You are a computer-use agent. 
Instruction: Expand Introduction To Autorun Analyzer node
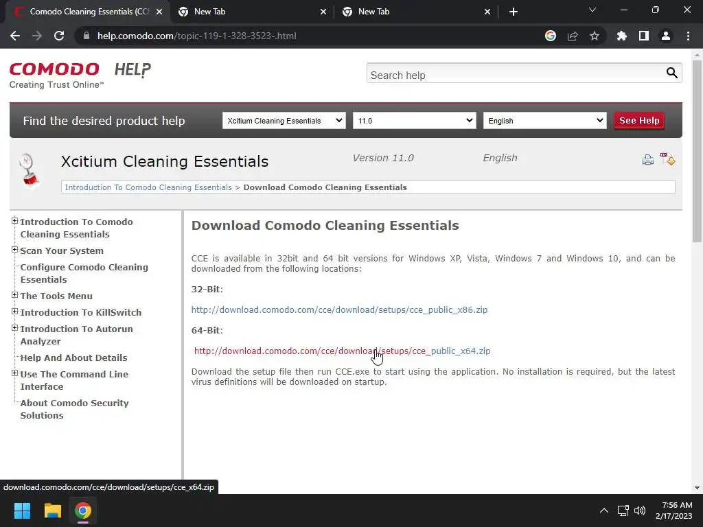click(x=14, y=328)
